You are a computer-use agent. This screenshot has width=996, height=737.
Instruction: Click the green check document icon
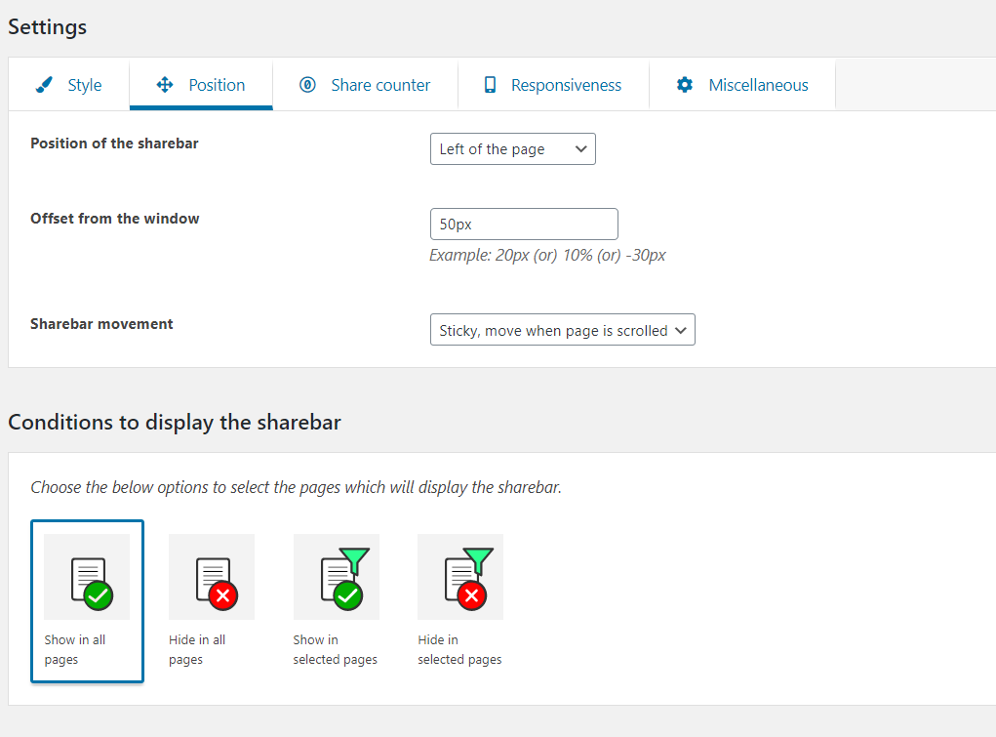pos(87,577)
